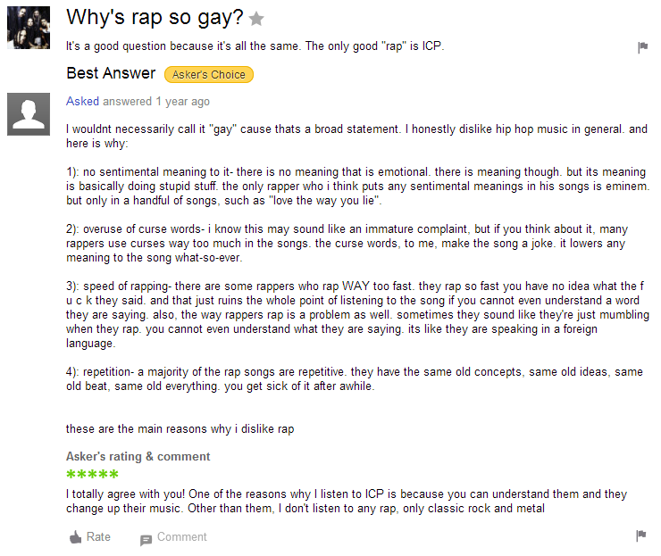This screenshot has width=661, height=556.
Task: Click the five-star asker rating
Action: [x=92, y=474]
